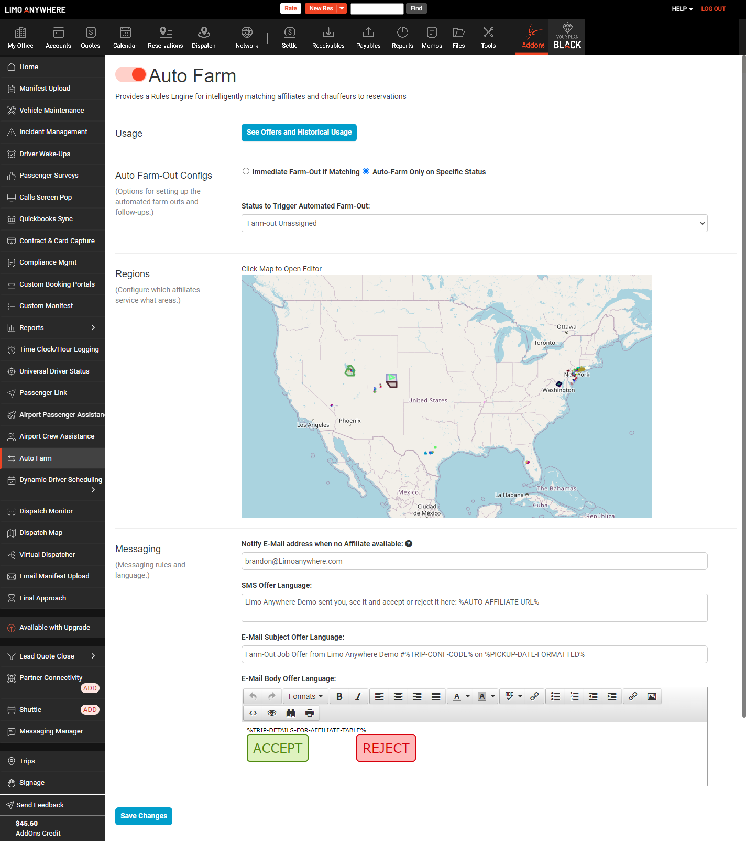Open the Tools section
Image resolution: width=746 pixels, height=844 pixels.
[488, 38]
